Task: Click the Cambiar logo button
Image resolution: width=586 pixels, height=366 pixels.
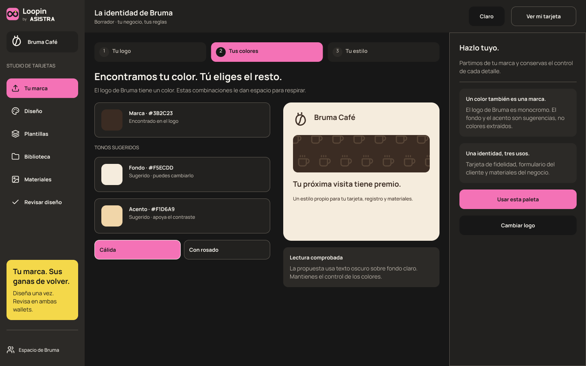Action: click(518, 225)
